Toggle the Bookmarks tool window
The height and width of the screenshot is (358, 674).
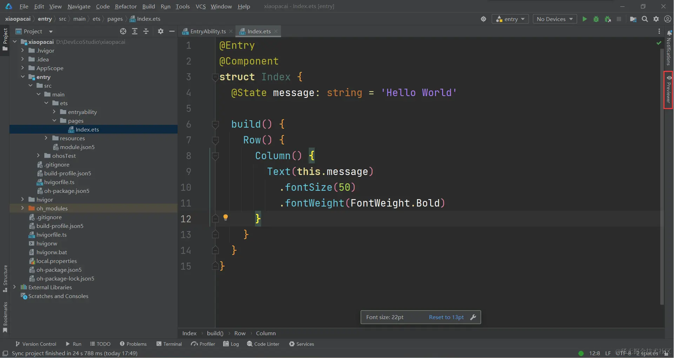[5, 317]
